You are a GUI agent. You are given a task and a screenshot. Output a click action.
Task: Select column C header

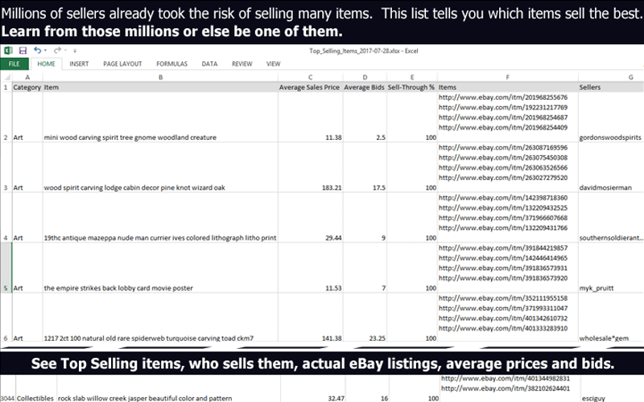click(x=311, y=77)
